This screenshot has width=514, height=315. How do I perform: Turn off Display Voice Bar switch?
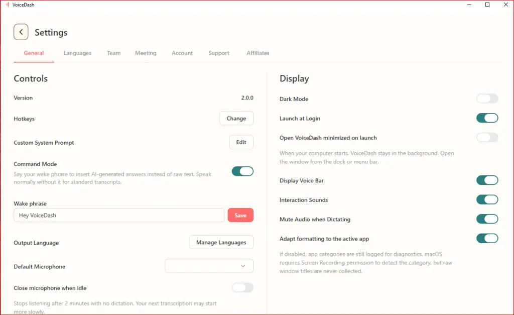(487, 180)
